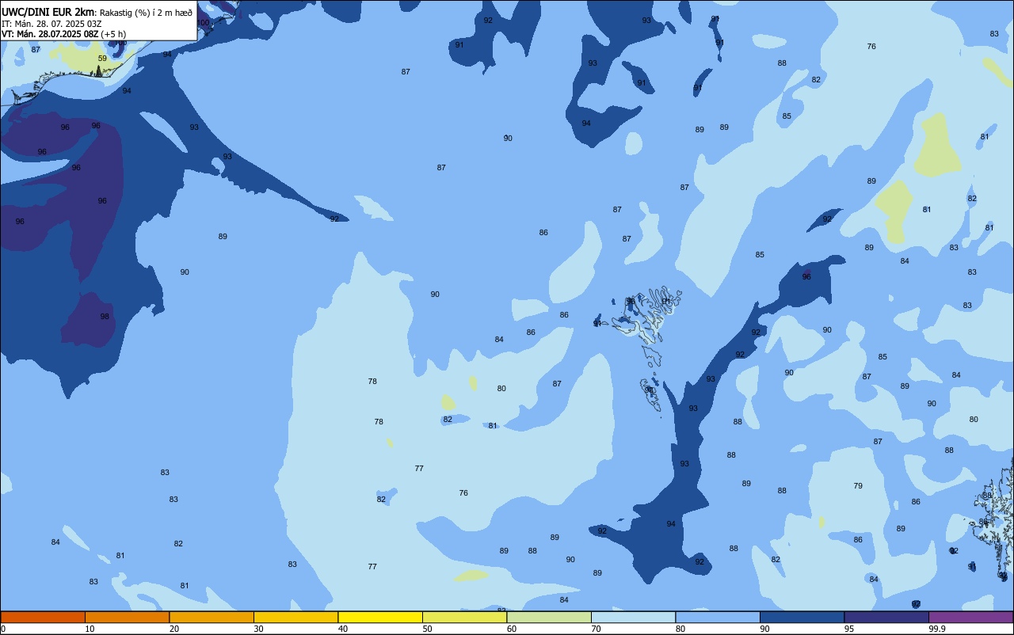Click the humidity value 59 near Iceland's coast
Screen dimensions: 1014x635
(102, 59)
